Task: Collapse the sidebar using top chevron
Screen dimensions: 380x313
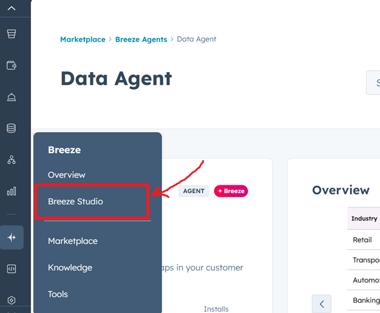Action: 12,8
